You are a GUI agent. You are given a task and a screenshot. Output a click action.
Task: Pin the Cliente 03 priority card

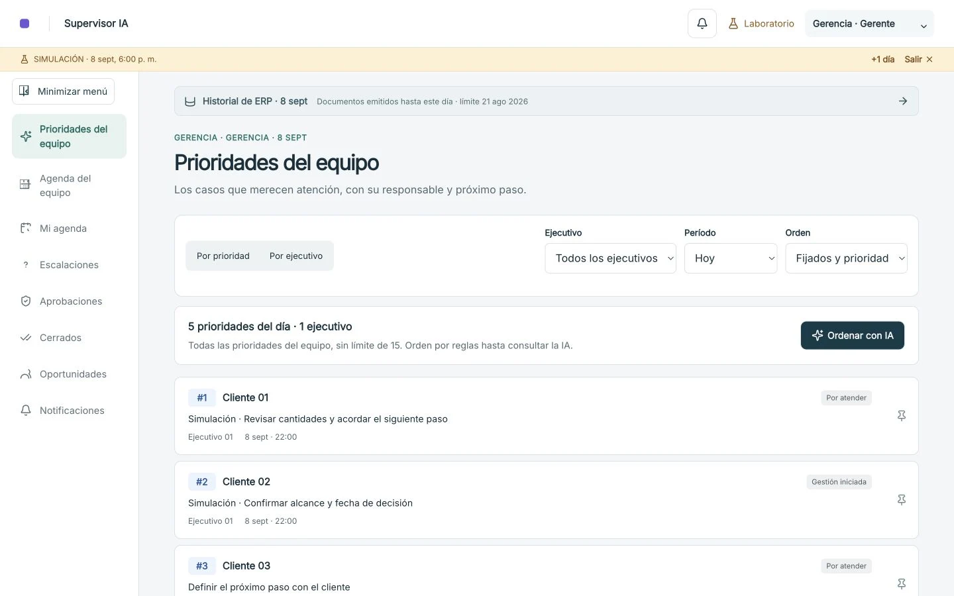(902, 584)
